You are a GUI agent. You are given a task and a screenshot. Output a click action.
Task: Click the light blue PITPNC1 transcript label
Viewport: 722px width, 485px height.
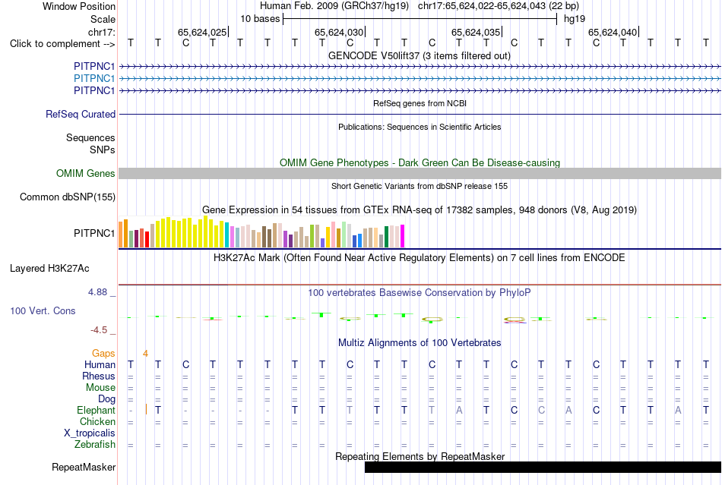pos(94,79)
